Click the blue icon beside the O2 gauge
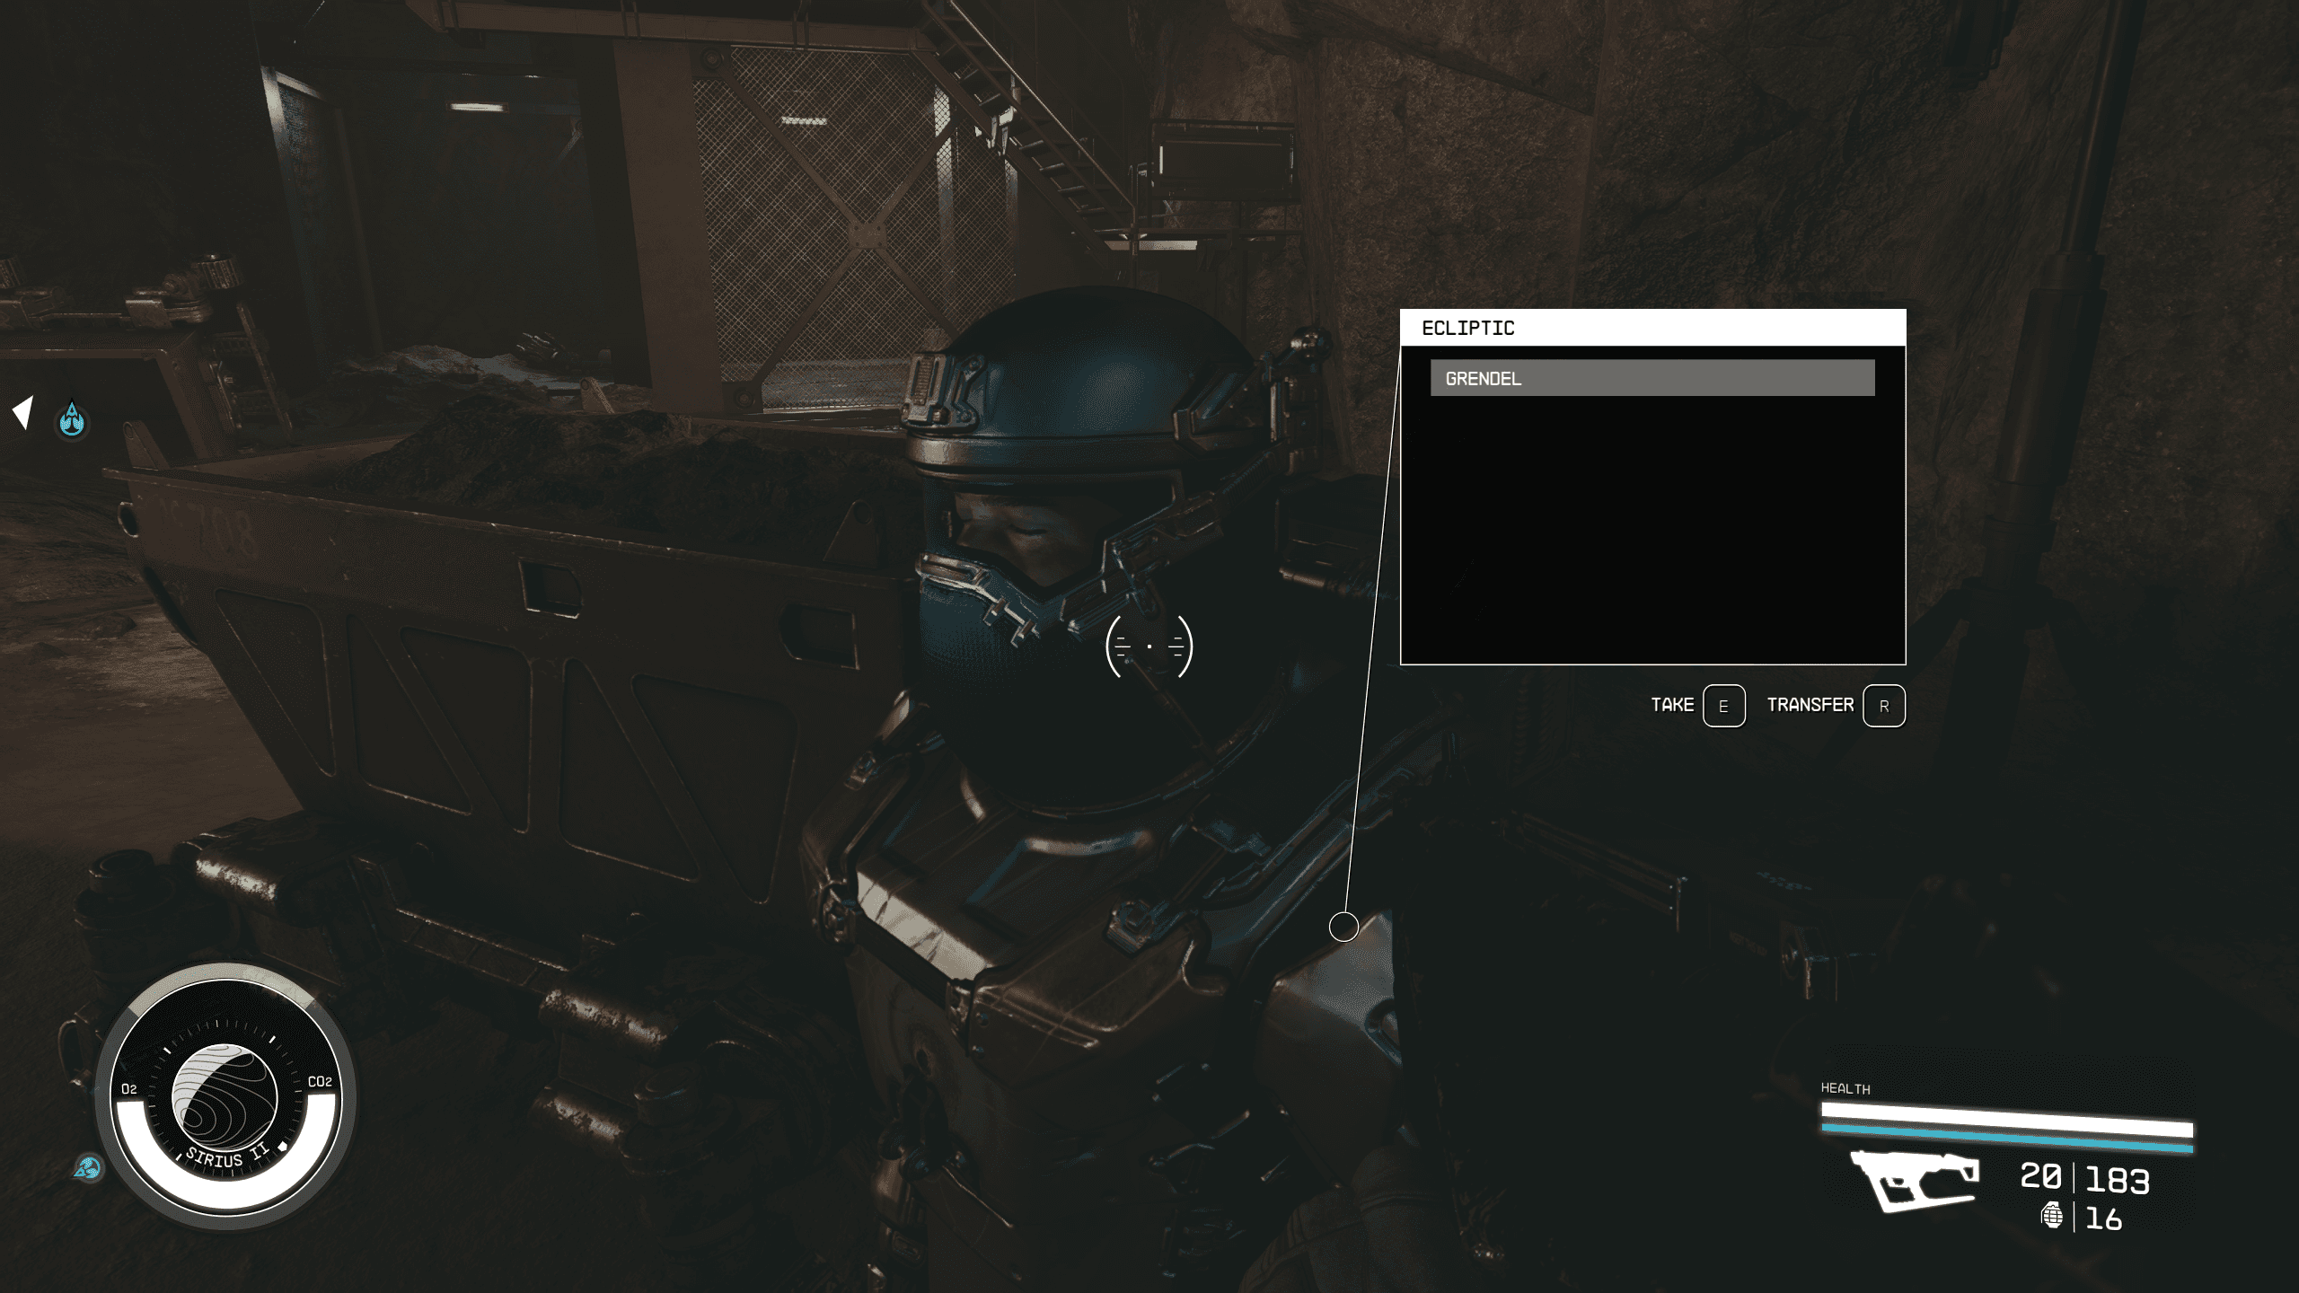Screen dimensions: 2299x1293 pos(88,1168)
